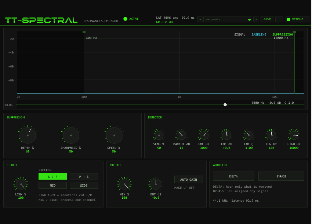This screenshot has width=312, height=224.
Task: Select L / R process mode
Action: [x=53, y=176]
